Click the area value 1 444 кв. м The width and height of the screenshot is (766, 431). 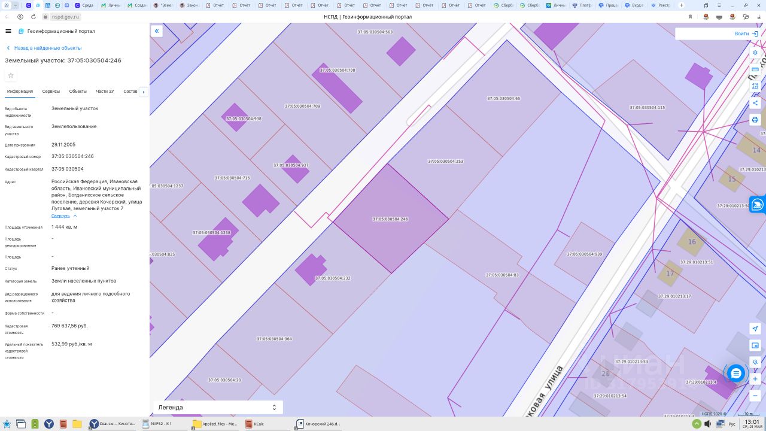point(64,227)
